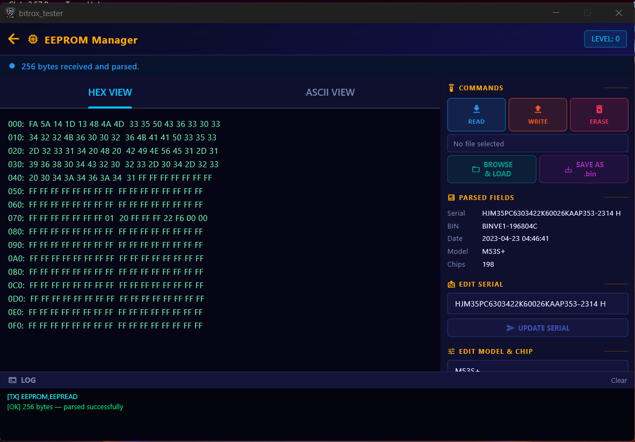Click the Parsed Fields section icon
Viewport: 635px width, 442px height.
click(451, 197)
